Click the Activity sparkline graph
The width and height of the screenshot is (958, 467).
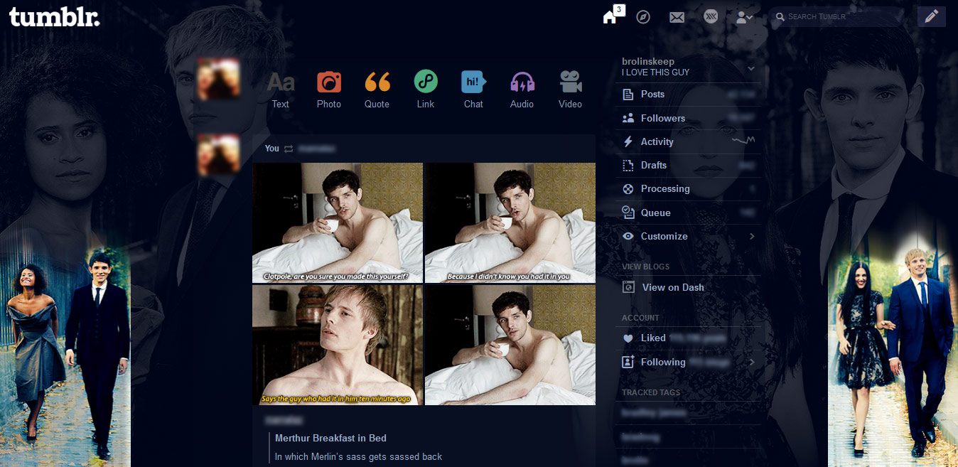tap(743, 141)
